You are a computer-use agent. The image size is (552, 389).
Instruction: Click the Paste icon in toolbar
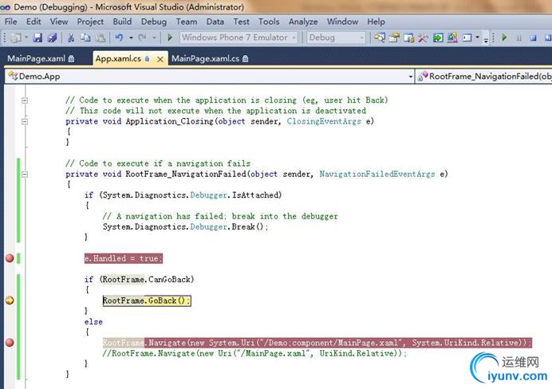coord(99,37)
